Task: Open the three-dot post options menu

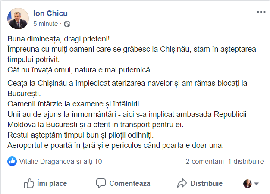Action: click(x=261, y=12)
